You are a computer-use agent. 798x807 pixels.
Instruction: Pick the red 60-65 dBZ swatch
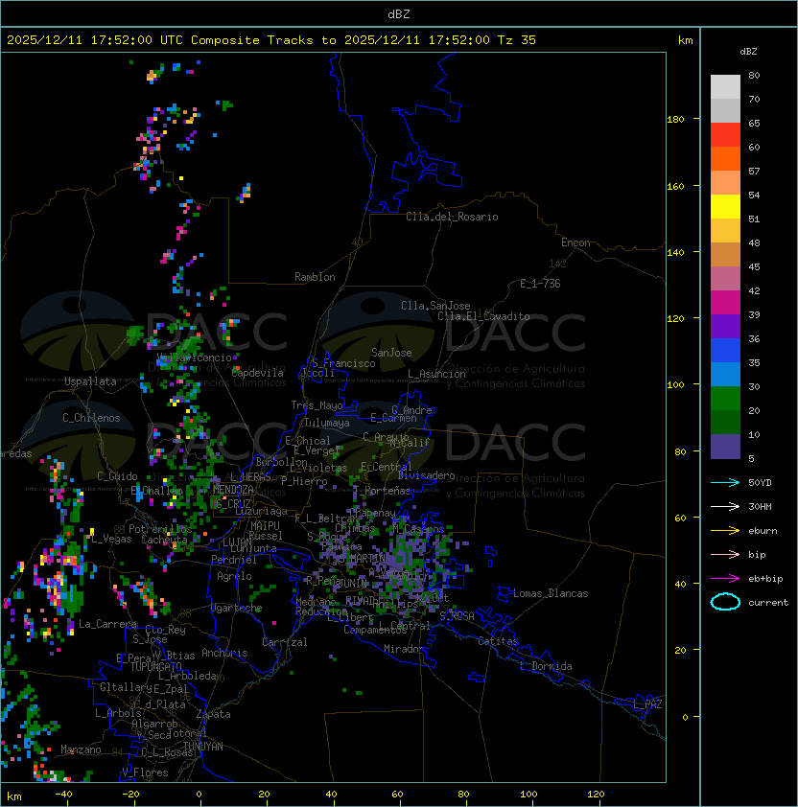click(x=725, y=135)
